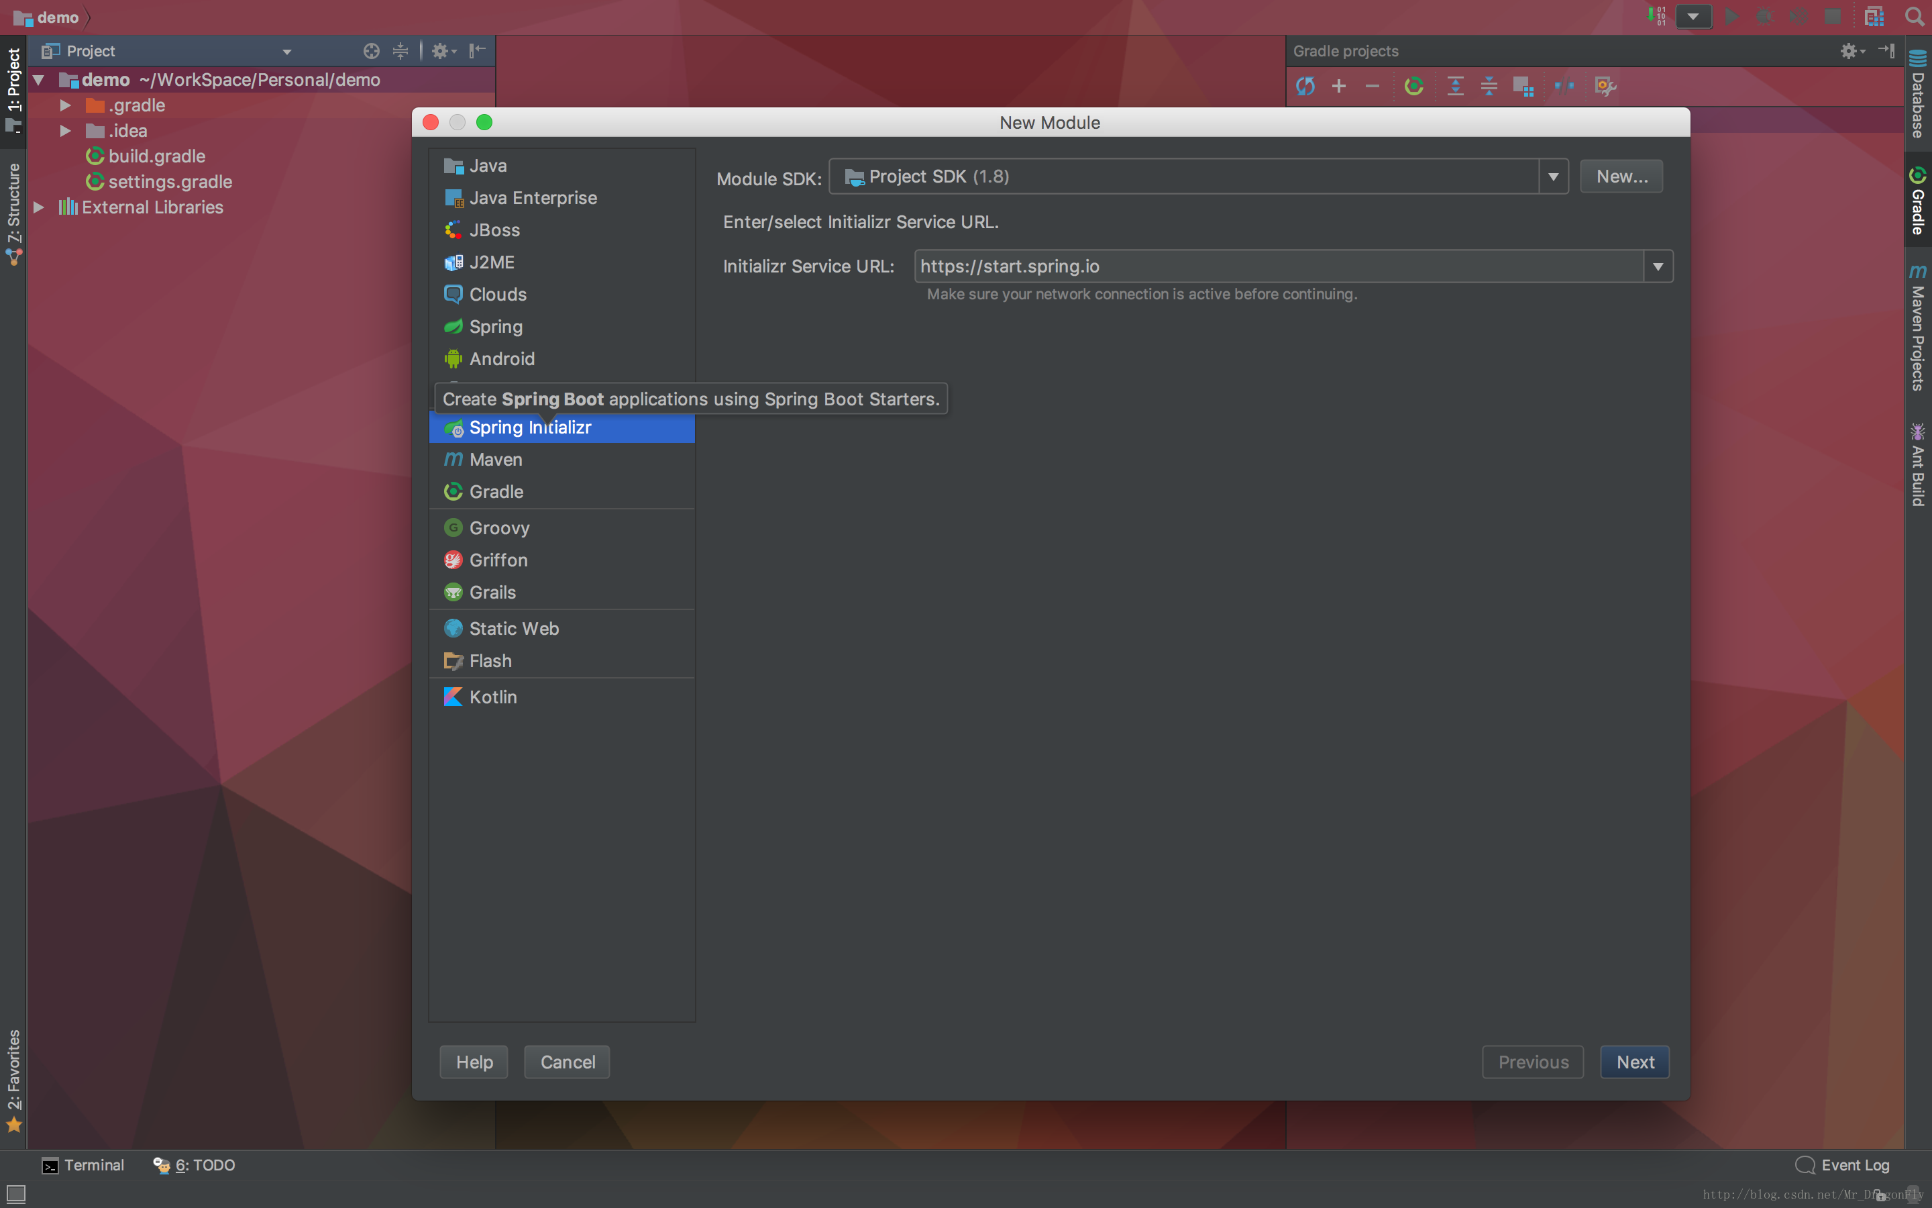Open the 6: TODO tool window
The width and height of the screenshot is (1932, 1208).
click(194, 1165)
